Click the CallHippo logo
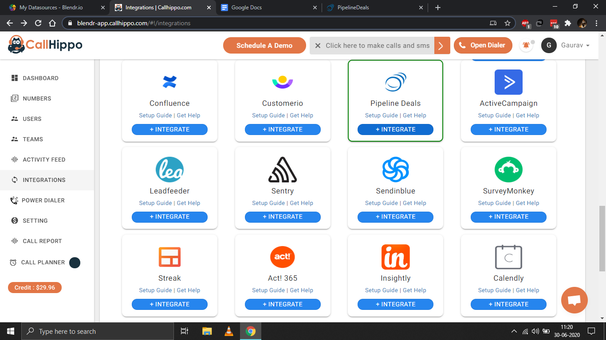Screen dimensions: 606x340 tap(45, 45)
